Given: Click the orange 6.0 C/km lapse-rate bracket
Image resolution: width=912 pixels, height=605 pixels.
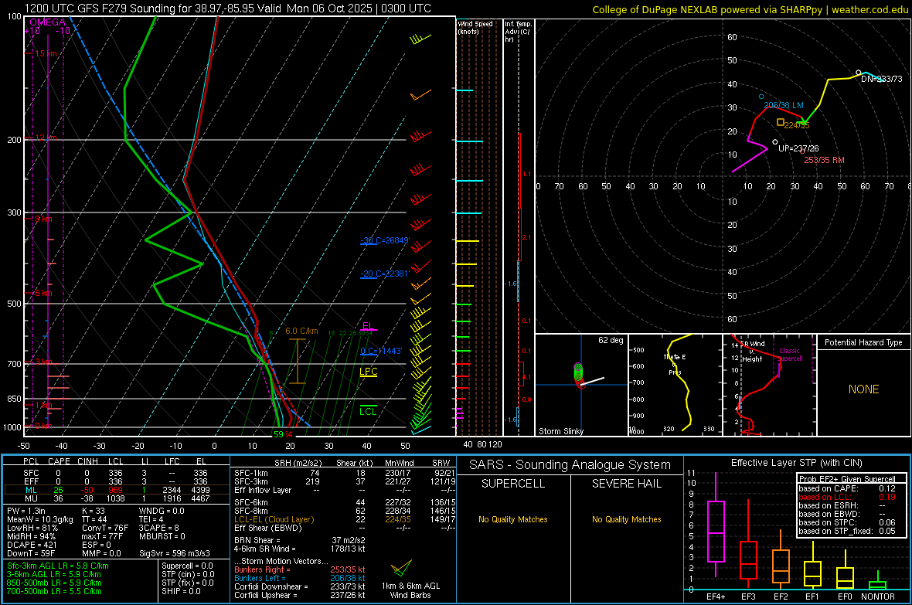Looking at the screenshot, I should [x=298, y=361].
